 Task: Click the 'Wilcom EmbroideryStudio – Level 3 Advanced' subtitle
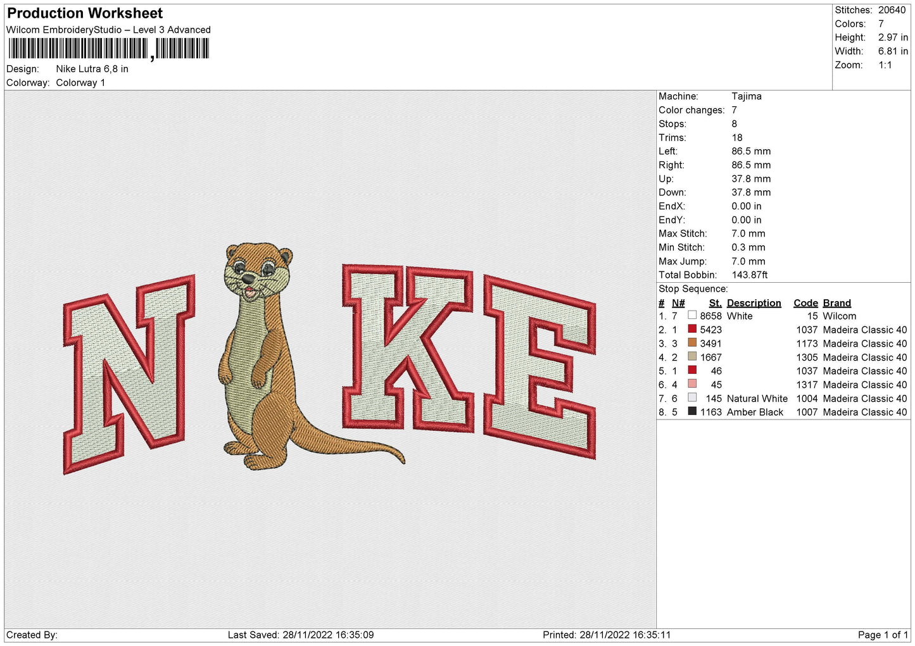pos(108,30)
